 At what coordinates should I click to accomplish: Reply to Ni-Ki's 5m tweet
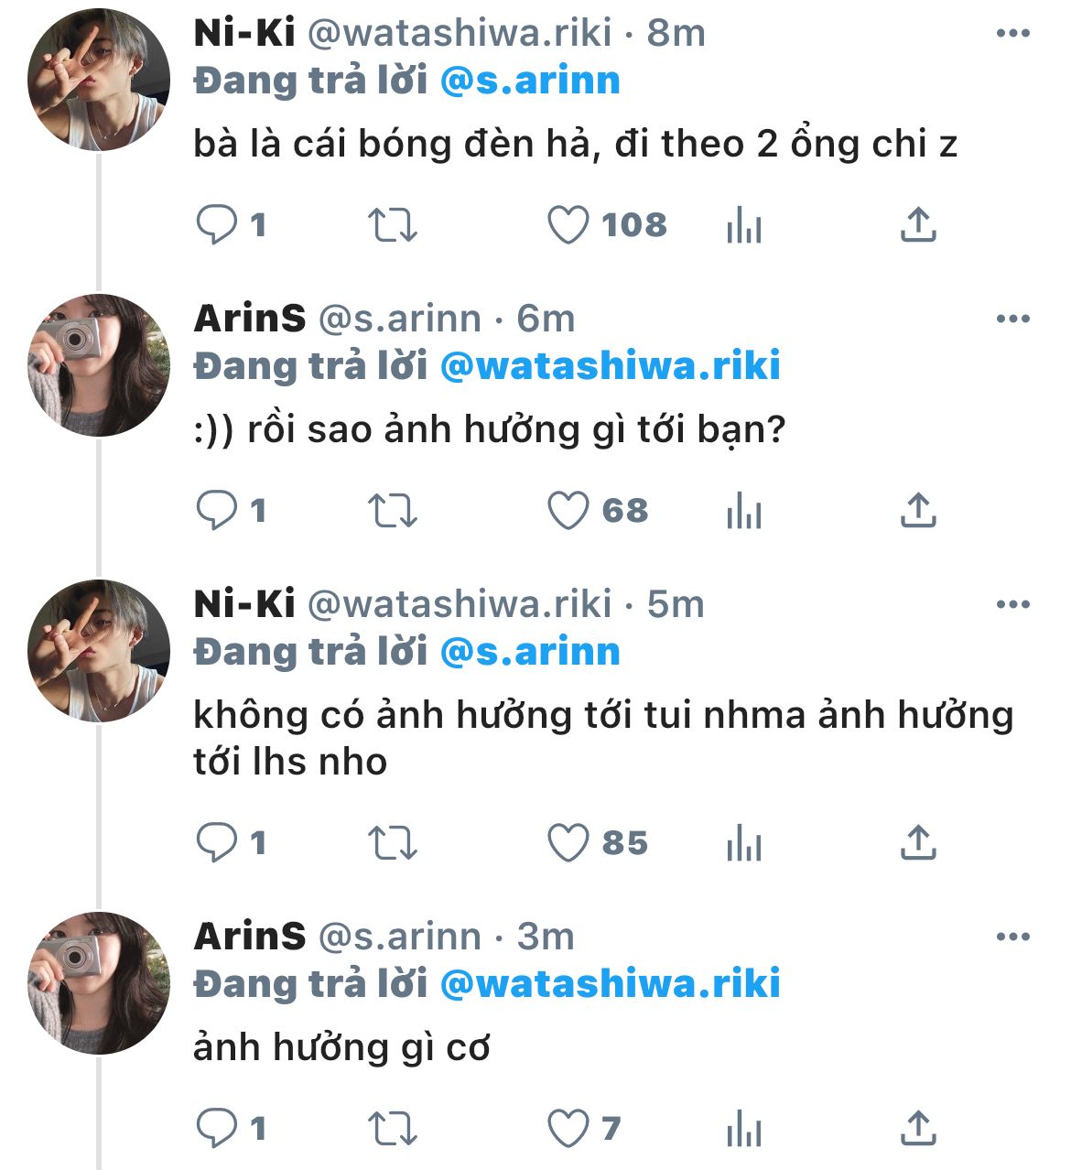[x=217, y=843]
